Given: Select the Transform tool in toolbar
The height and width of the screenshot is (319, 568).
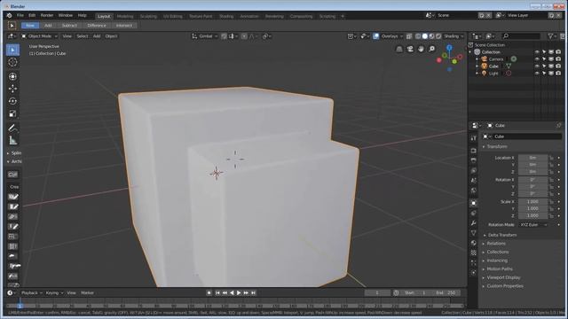Looking at the screenshot, I should [x=12, y=76].
